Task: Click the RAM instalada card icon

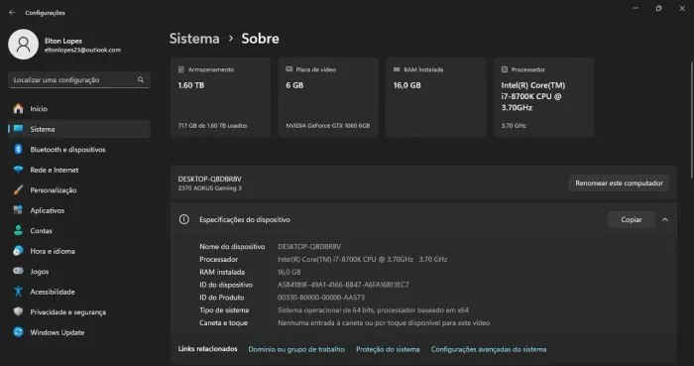Action: tap(397, 69)
